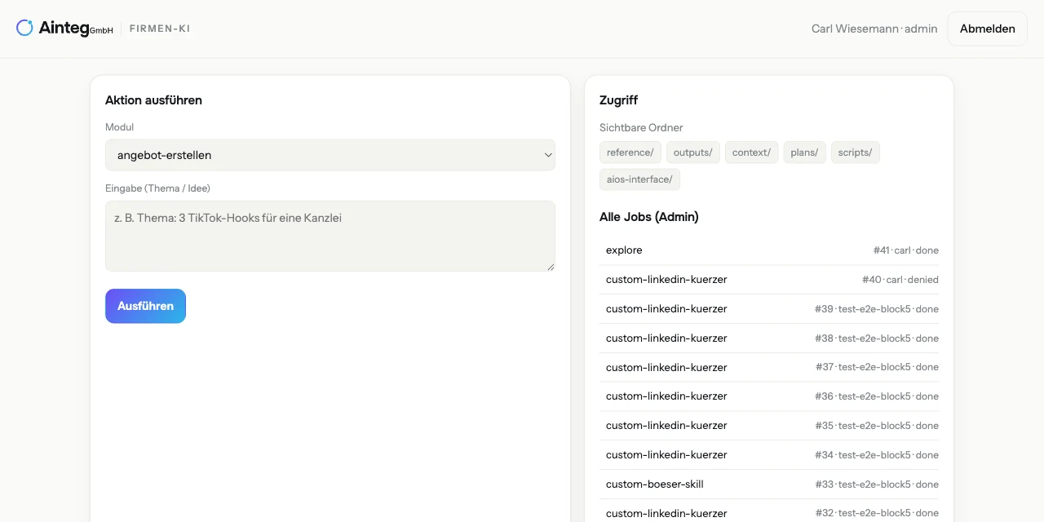Click the context/ folder chip
This screenshot has width=1044, height=522.
coord(751,153)
